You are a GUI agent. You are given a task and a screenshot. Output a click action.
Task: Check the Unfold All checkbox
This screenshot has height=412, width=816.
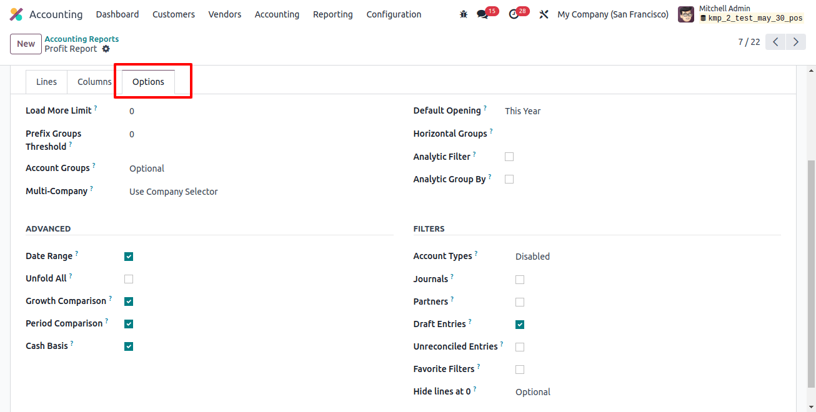point(129,279)
